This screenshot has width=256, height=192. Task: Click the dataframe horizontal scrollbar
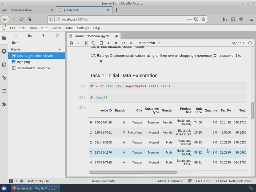click(133, 173)
